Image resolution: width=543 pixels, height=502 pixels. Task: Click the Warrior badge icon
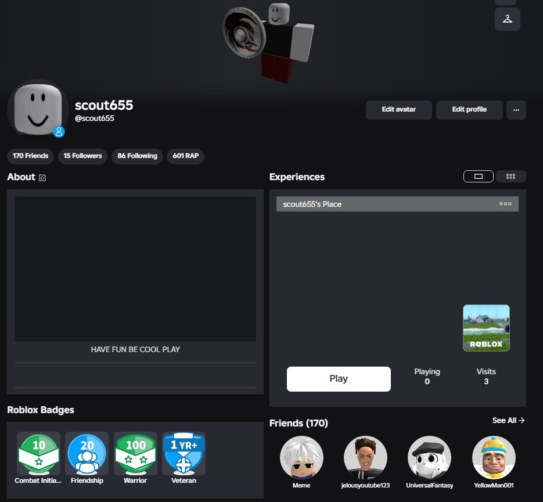point(135,454)
